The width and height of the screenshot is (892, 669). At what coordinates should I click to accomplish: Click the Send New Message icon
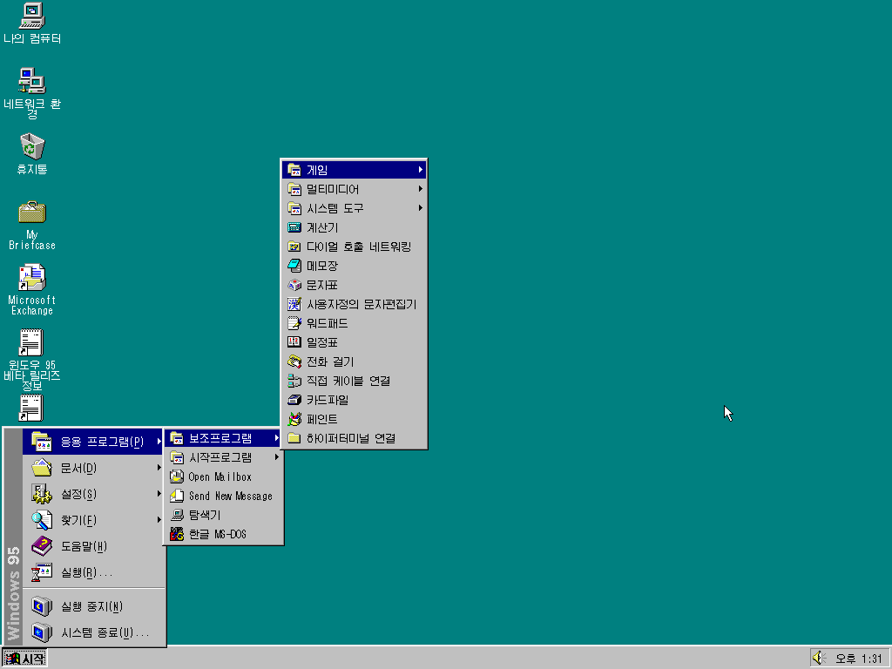point(177,496)
